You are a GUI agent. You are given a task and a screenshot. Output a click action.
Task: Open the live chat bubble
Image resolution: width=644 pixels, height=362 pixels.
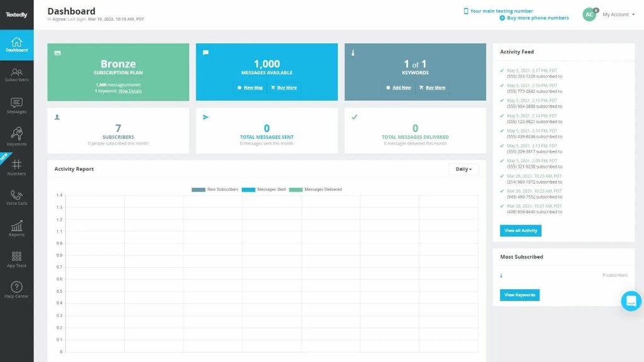(x=631, y=301)
